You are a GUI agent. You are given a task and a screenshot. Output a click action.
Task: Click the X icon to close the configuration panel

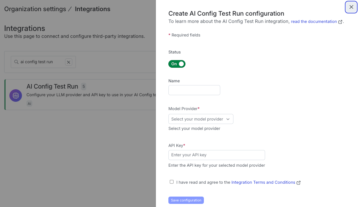[351, 7]
